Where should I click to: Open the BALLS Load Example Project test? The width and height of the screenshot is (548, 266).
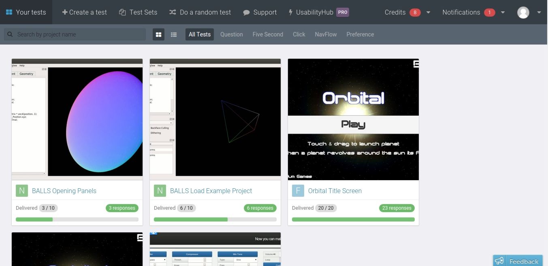point(211,191)
